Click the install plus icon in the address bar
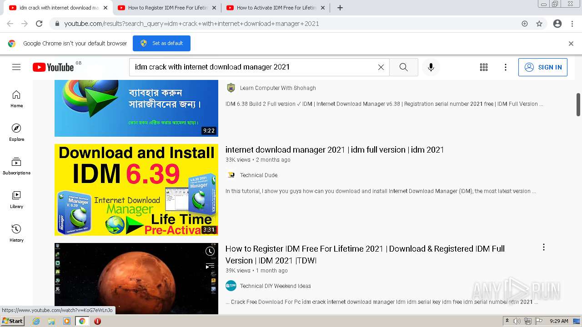This screenshot has width=582, height=327. pyautogui.click(x=525, y=24)
